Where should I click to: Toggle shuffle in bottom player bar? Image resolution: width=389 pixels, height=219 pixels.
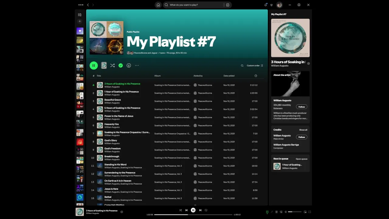click(x=181, y=210)
